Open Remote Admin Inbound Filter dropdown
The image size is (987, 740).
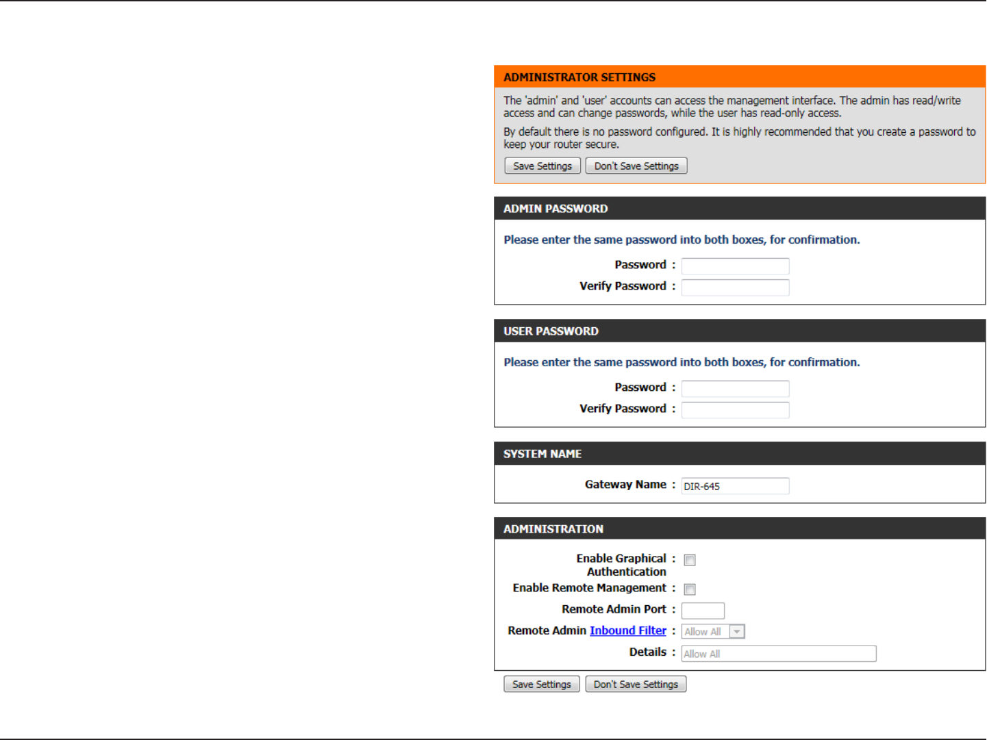[x=713, y=632]
